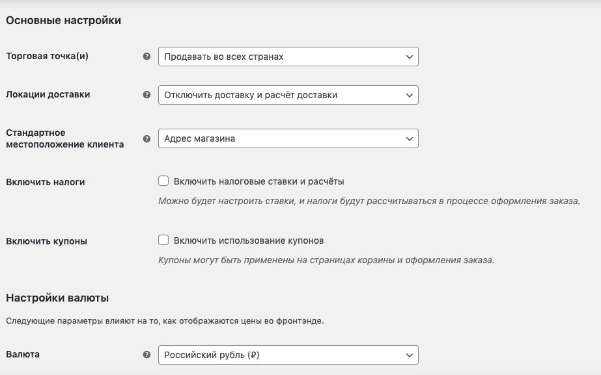Click the Основные настройки section heading

pyautogui.click(x=63, y=20)
